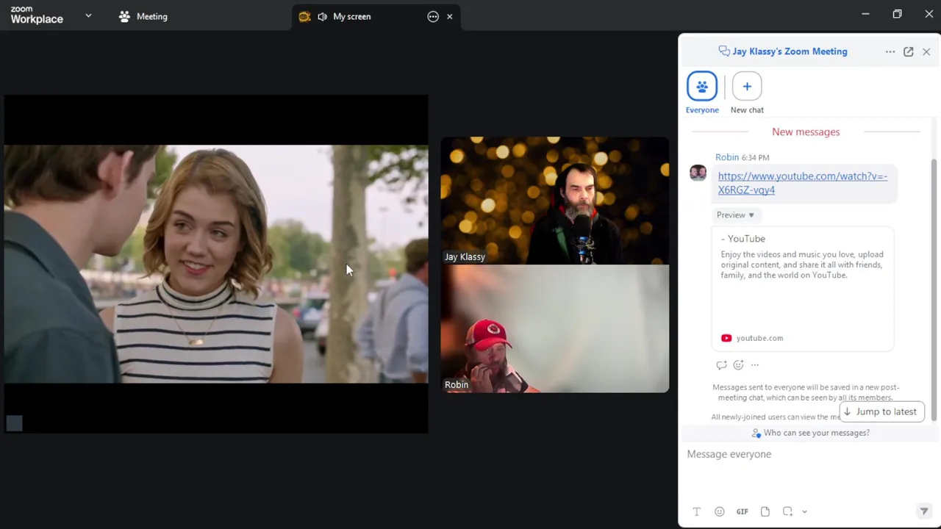Click the small square at shared screen bottom-left
The width and height of the screenshot is (941, 529).
(x=14, y=423)
